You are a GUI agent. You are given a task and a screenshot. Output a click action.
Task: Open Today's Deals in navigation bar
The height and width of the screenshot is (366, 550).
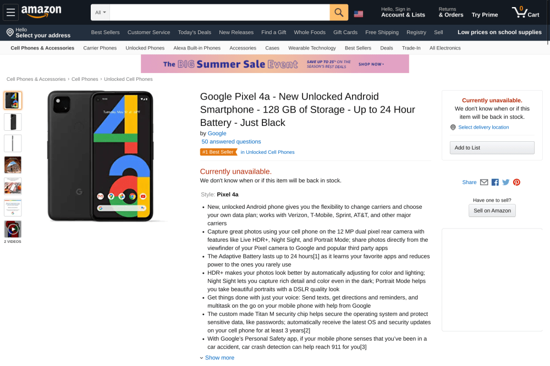(x=194, y=32)
